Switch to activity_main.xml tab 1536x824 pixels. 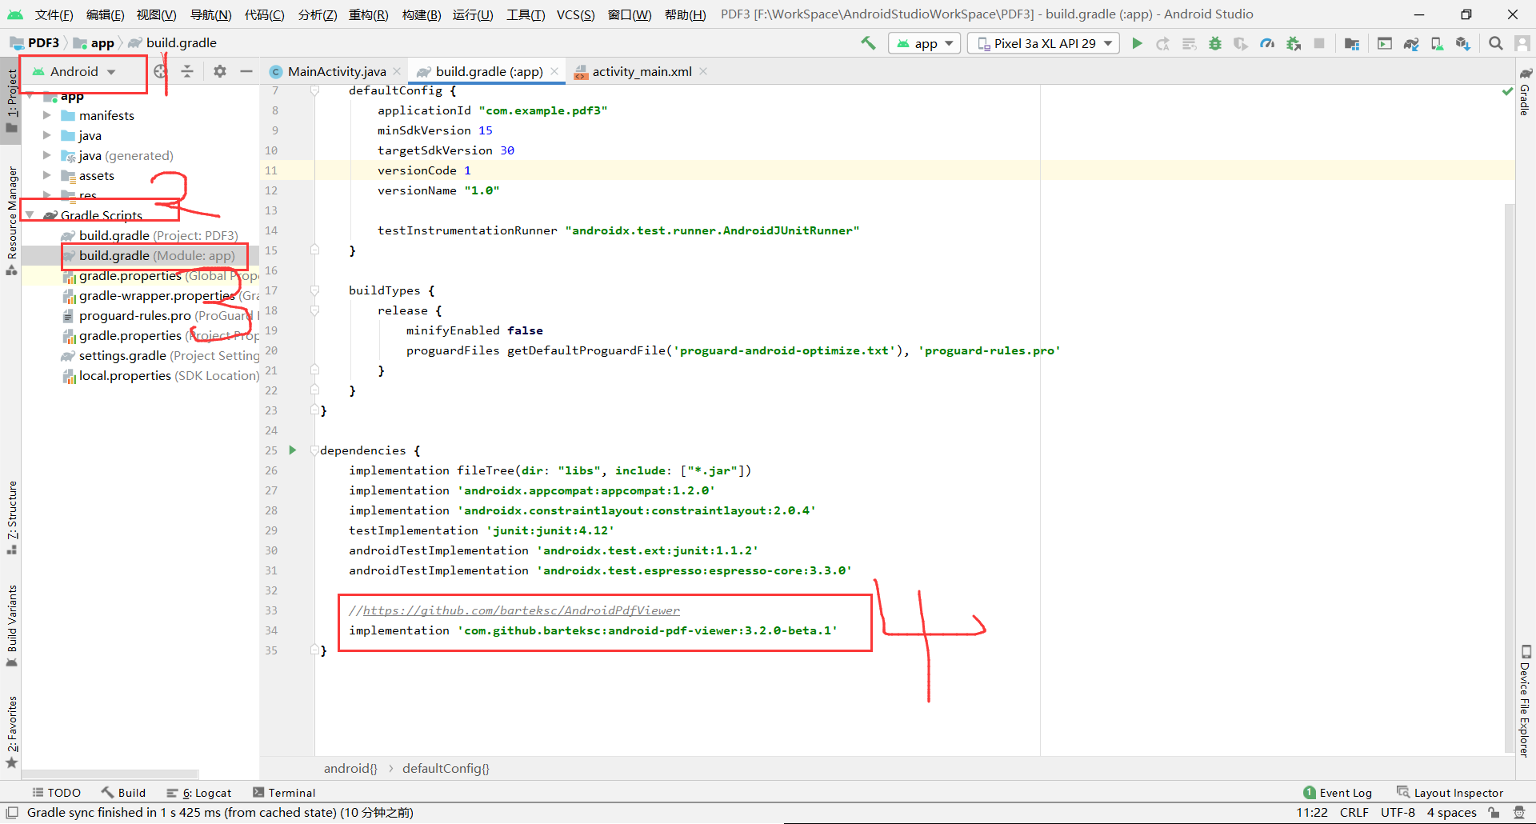pyautogui.click(x=642, y=71)
